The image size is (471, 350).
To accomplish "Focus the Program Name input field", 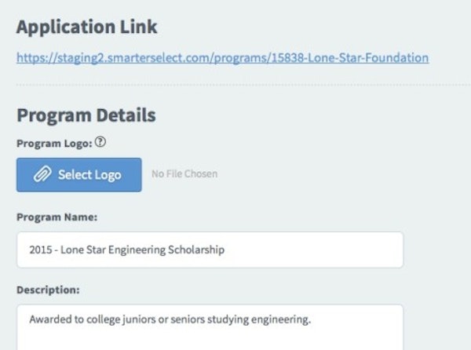I will coord(210,250).
